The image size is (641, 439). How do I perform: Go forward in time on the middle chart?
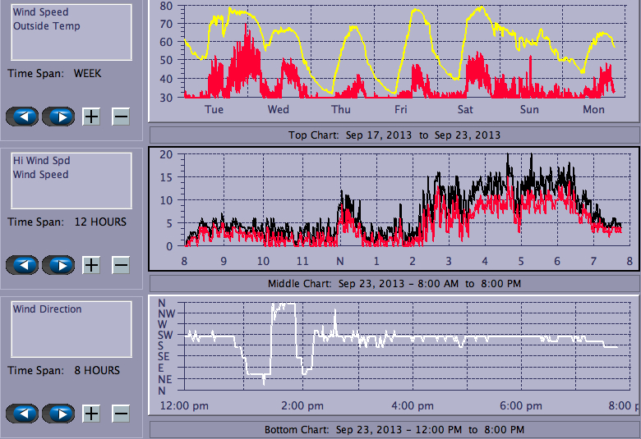[x=58, y=265]
